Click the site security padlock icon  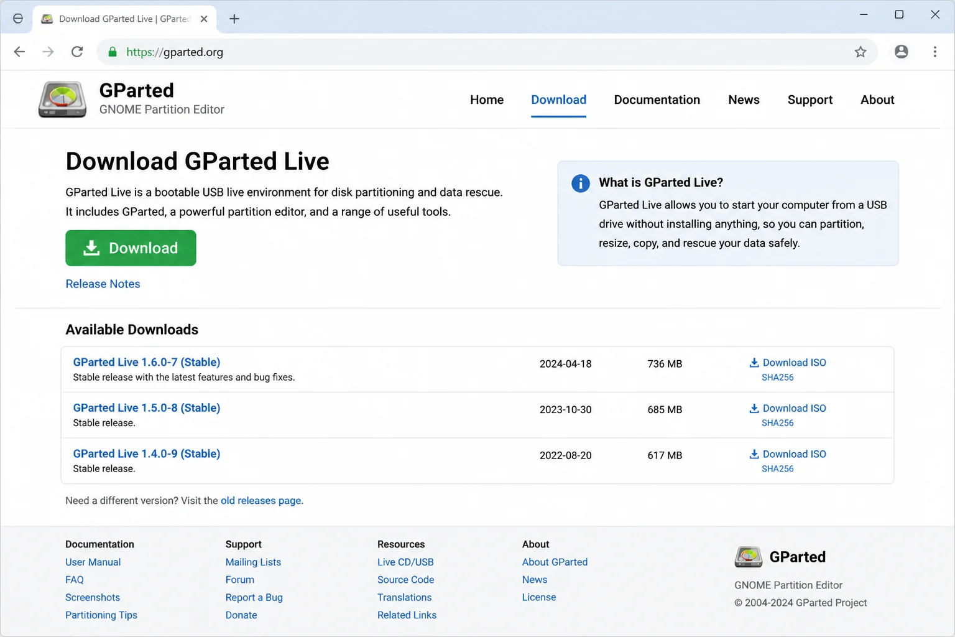113,52
